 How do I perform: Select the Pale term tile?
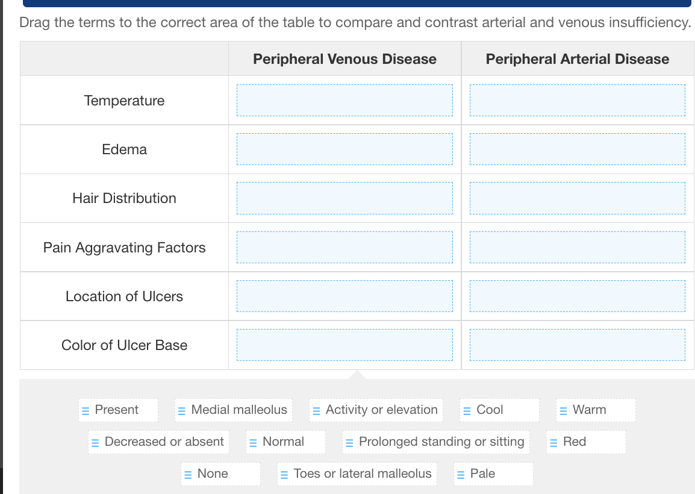[x=493, y=474]
